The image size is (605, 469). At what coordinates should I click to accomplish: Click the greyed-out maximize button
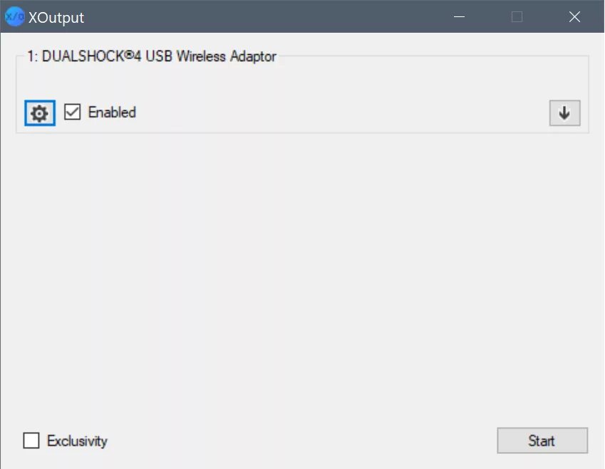pyautogui.click(x=517, y=16)
